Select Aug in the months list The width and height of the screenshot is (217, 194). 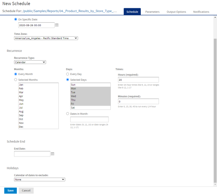point(38,111)
